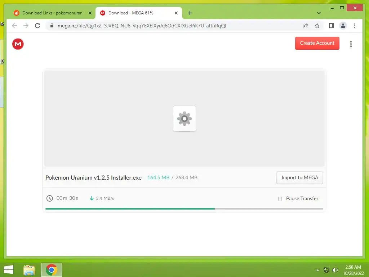The width and height of the screenshot is (369, 277).
Task: Open the network tray icon
Action: tap(326, 270)
